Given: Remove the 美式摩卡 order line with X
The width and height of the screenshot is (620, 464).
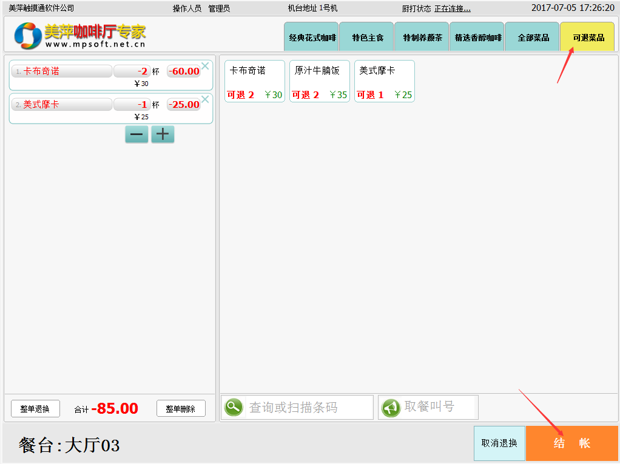Looking at the screenshot, I should click(205, 99).
